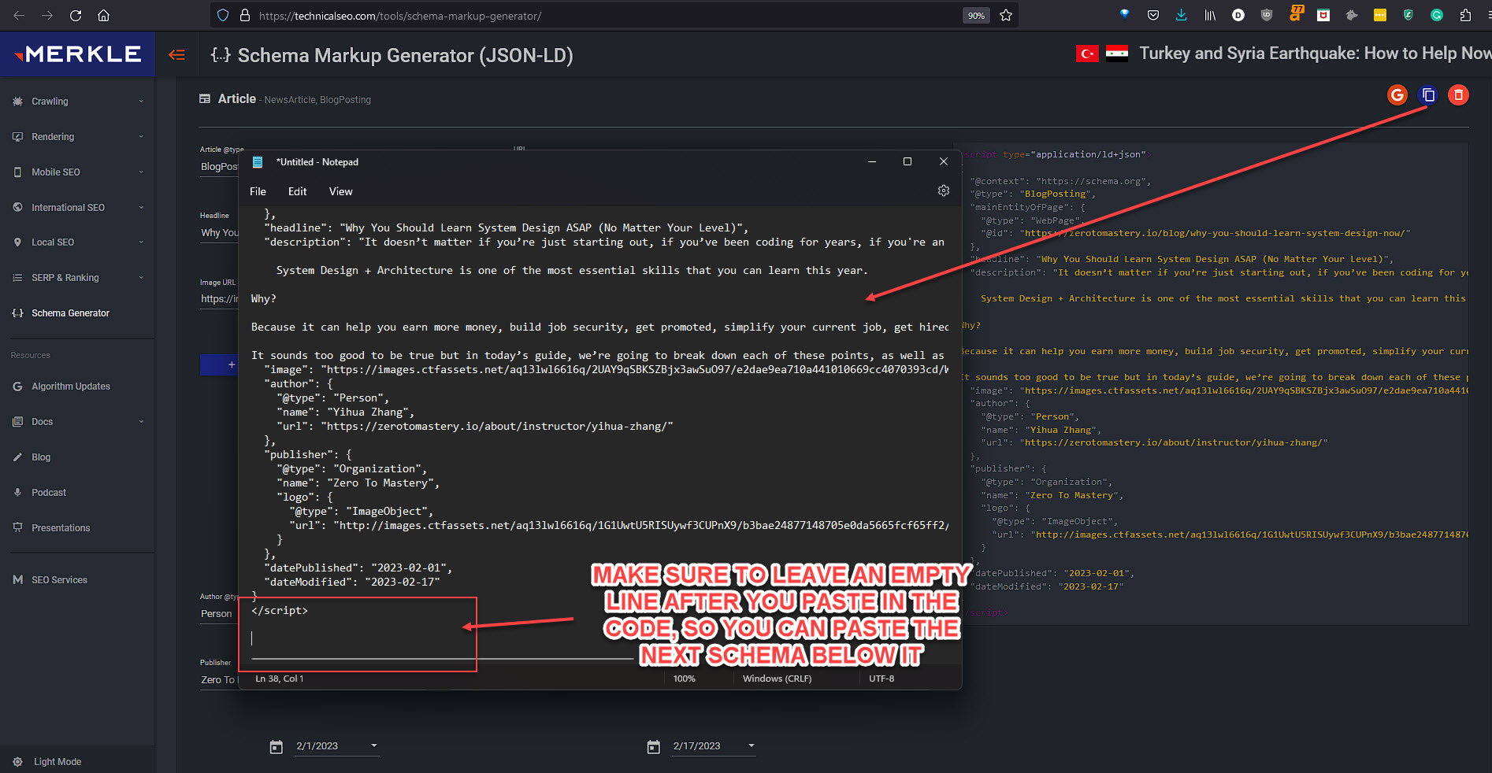The height and width of the screenshot is (773, 1492).
Task: Click the Amazon assistant extension icon
Action: point(1296,14)
